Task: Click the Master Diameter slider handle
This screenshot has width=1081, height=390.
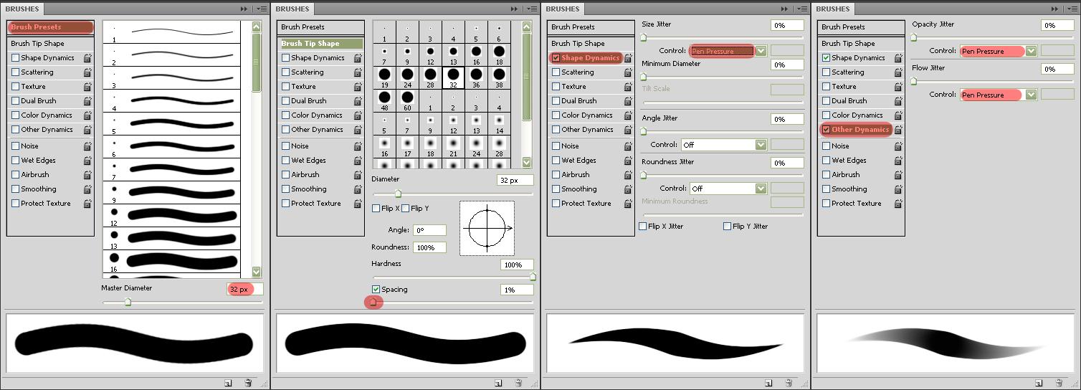Action: pyautogui.click(x=128, y=302)
